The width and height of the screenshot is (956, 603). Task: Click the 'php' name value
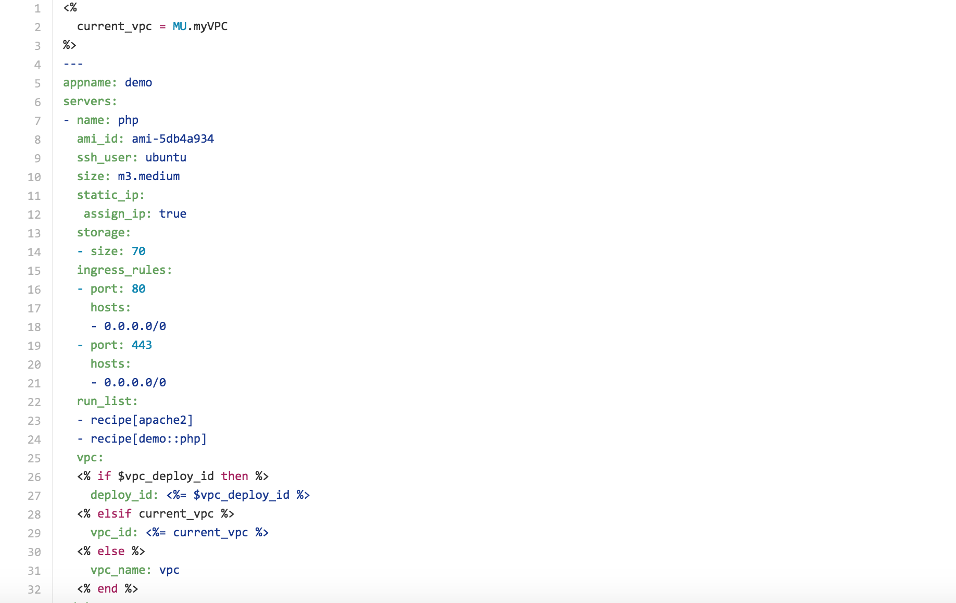click(x=128, y=120)
